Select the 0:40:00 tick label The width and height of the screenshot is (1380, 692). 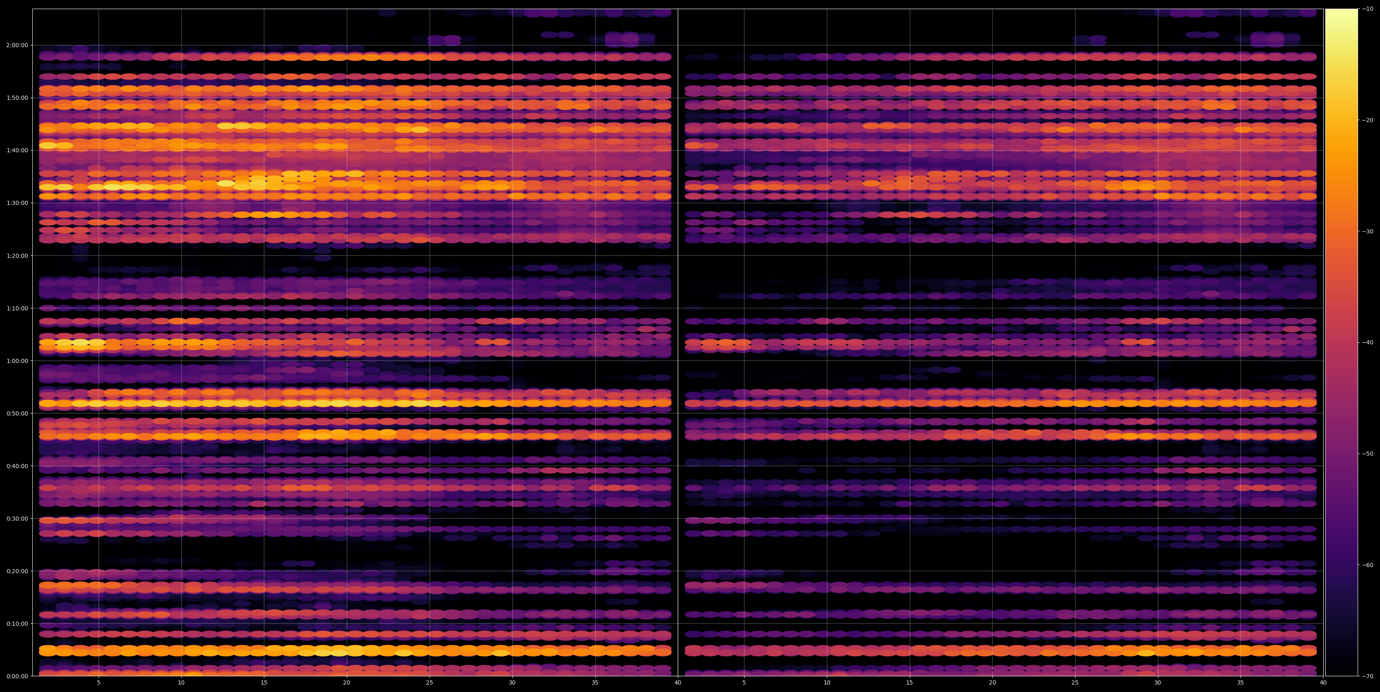click(17, 466)
